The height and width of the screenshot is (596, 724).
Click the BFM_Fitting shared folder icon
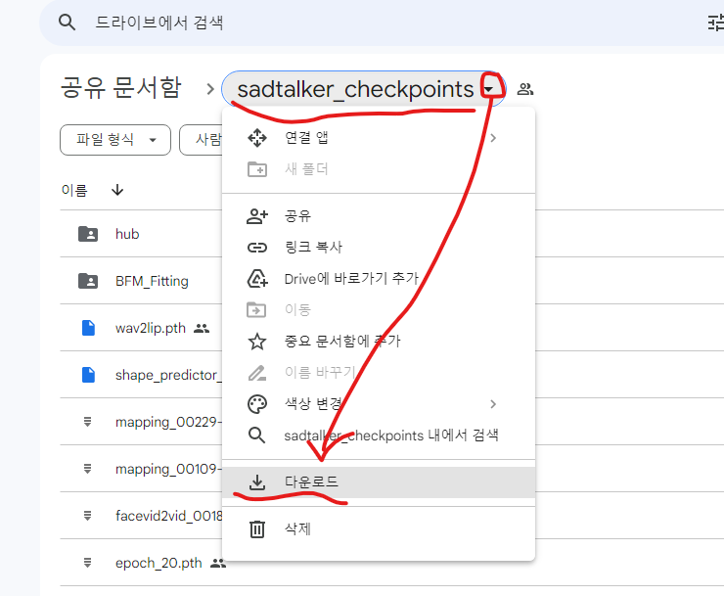(x=88, y=281)
